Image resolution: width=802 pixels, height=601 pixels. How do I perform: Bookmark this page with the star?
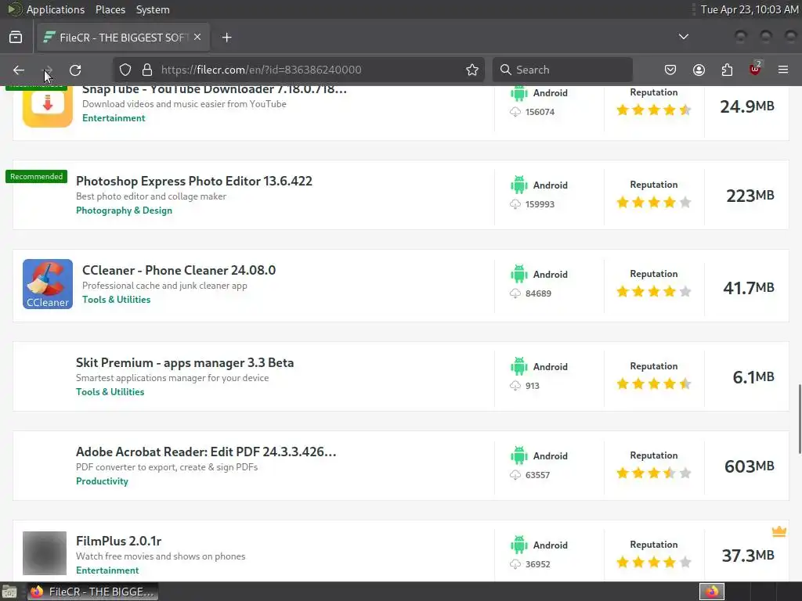pyautogui.click(x=472, y=70)
